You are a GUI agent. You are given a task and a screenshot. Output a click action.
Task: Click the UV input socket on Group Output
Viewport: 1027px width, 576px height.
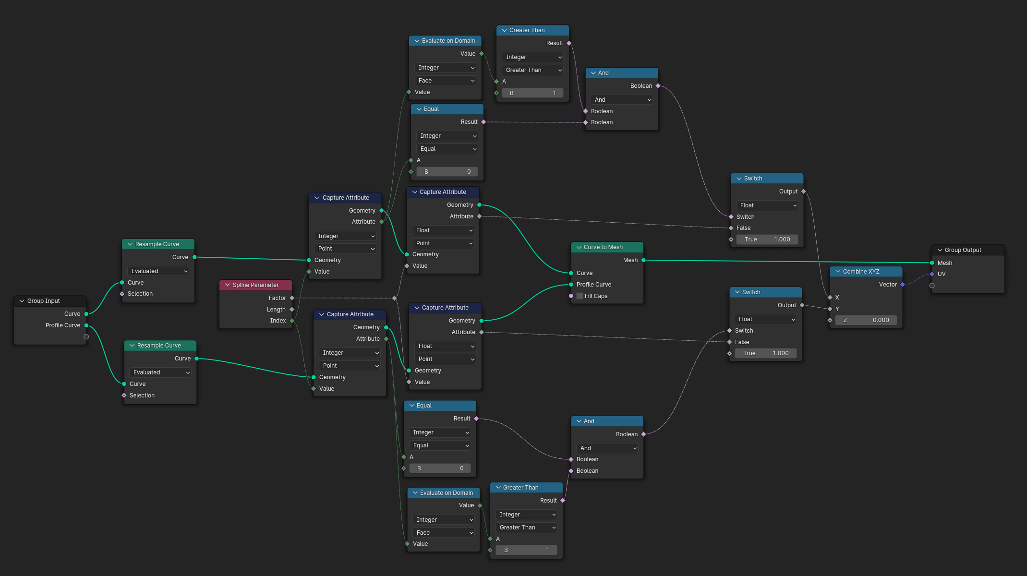tap(932, 274)
